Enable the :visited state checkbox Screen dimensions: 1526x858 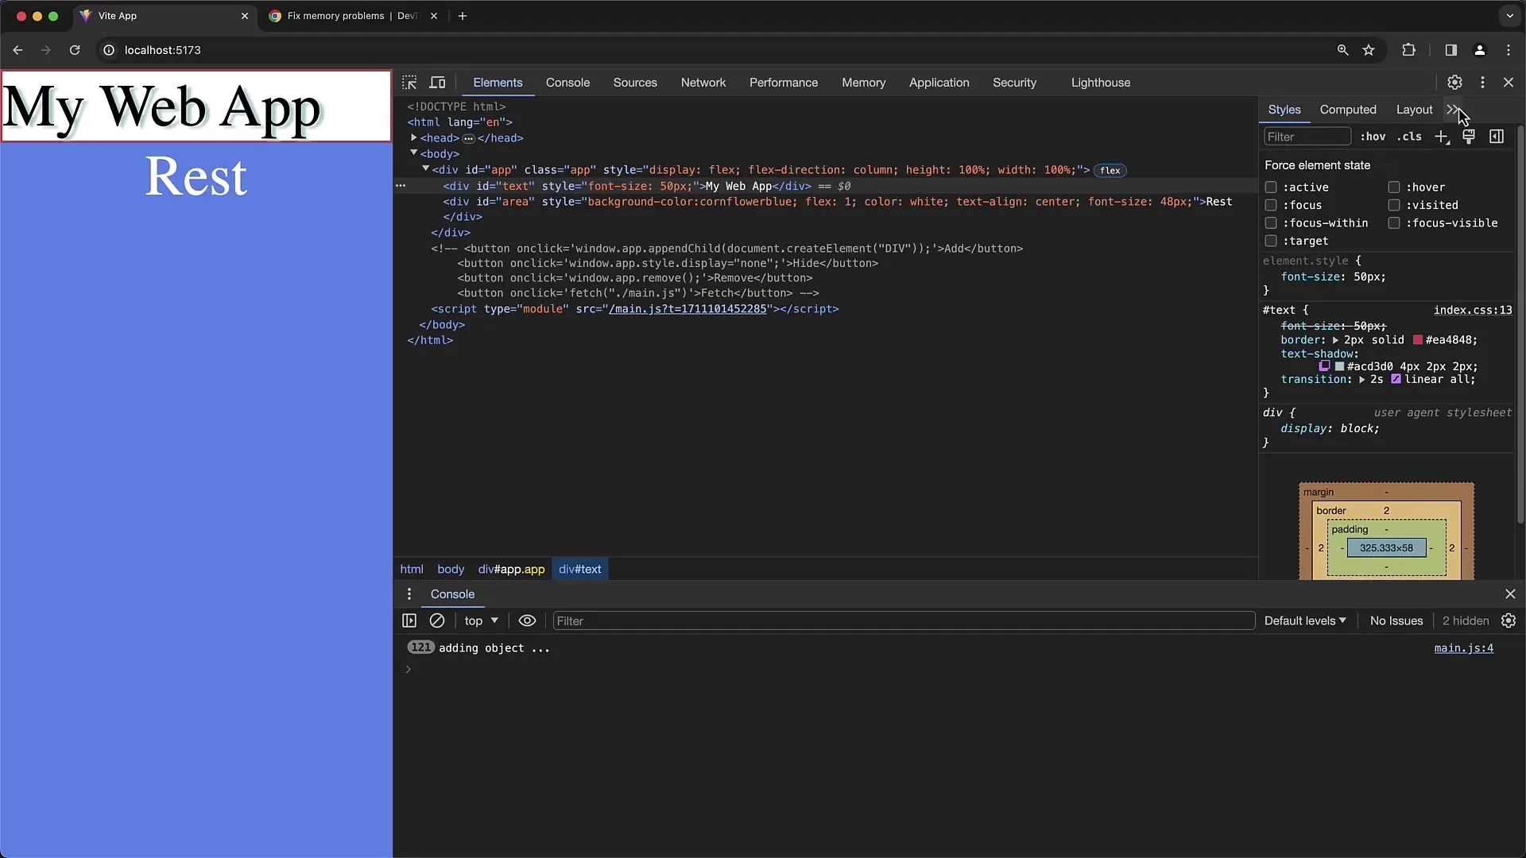1394,205
